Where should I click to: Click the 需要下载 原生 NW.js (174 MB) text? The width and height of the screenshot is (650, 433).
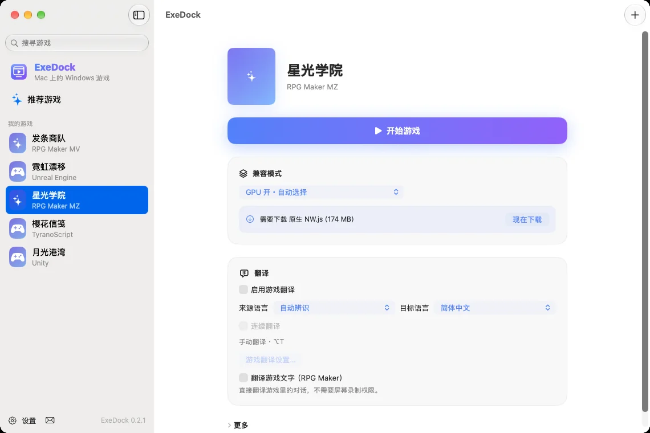pos(307,219)
